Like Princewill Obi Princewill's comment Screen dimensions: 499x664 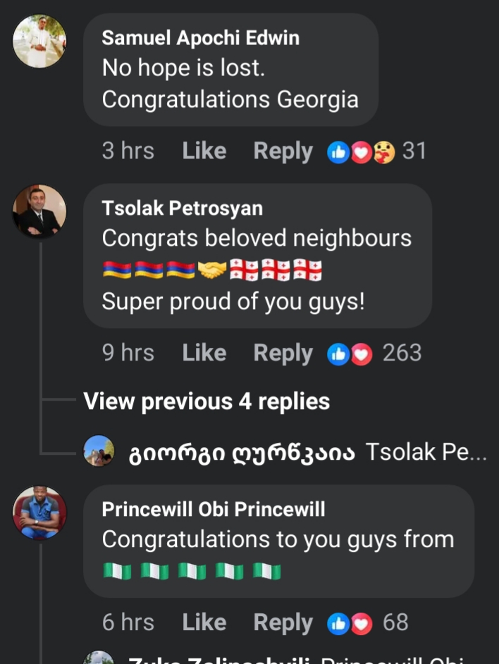click(x=204, y=622)
